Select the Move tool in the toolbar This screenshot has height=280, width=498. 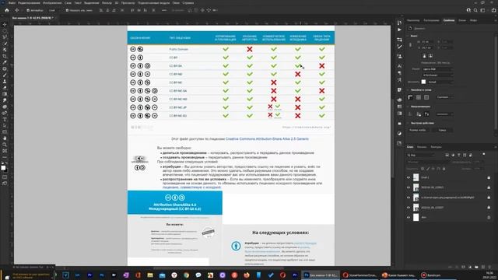5,24
